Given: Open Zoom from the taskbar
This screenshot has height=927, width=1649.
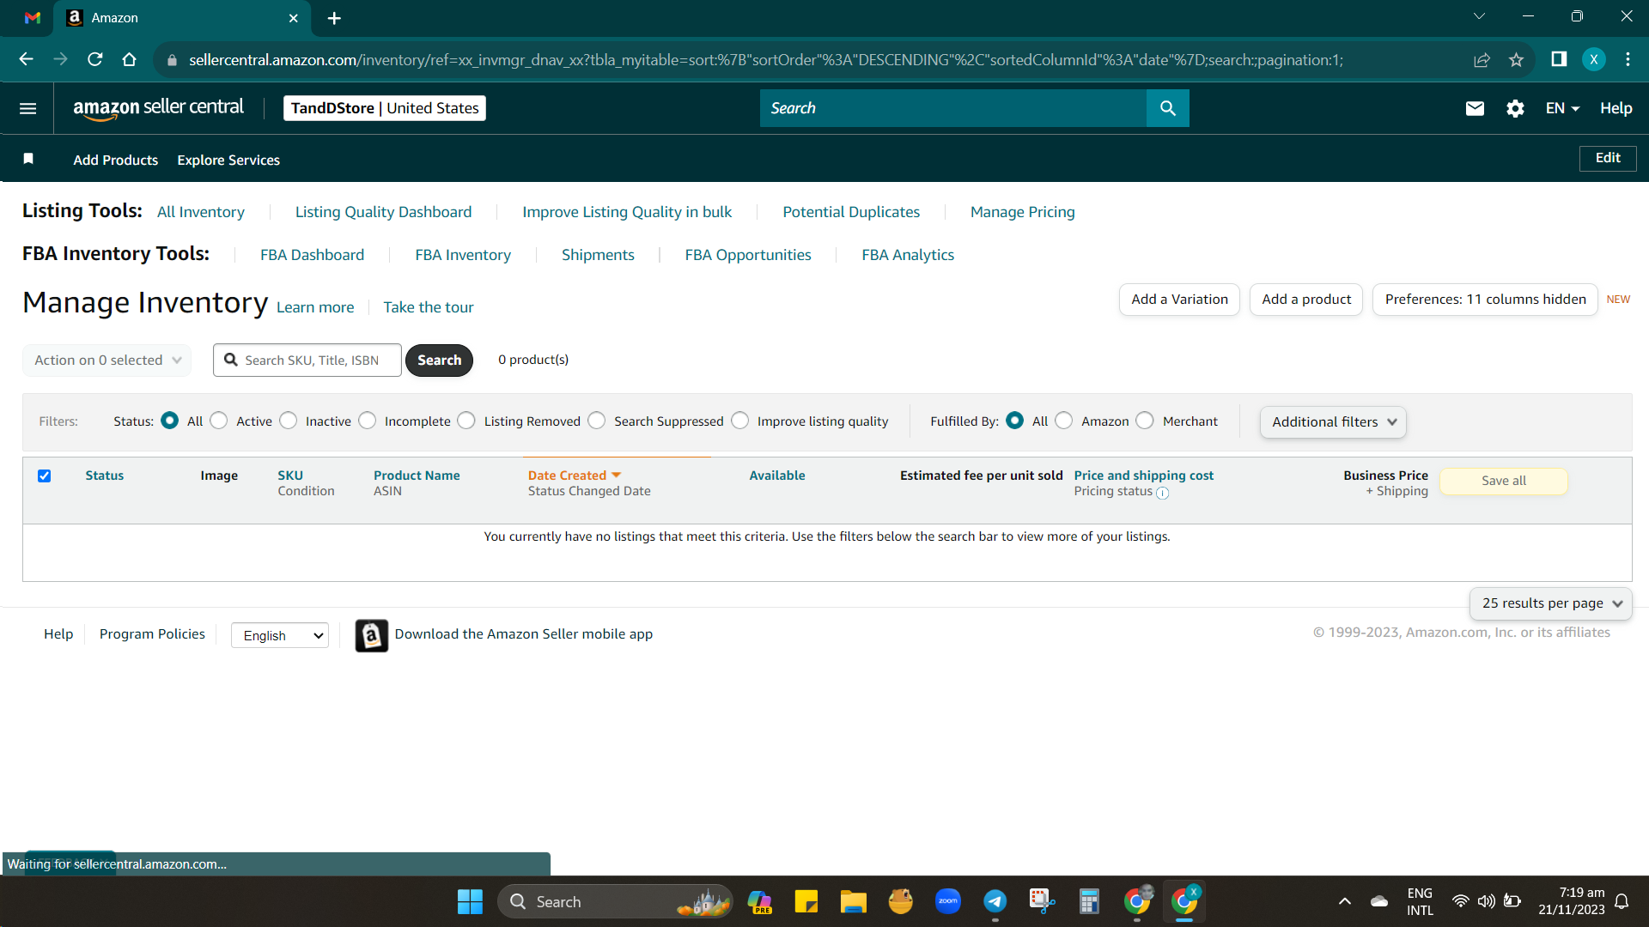Looking at the screenshot, I should [947, 901].
